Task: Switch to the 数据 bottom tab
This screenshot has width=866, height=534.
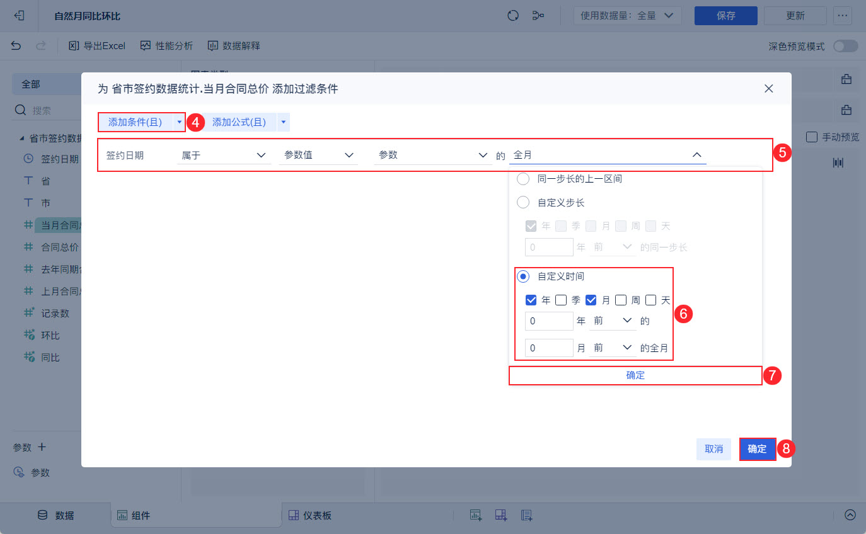Action: [56, 515]
